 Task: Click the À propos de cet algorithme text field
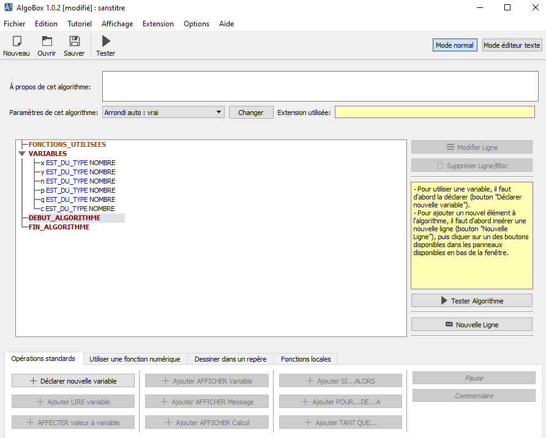pos(320,86)
